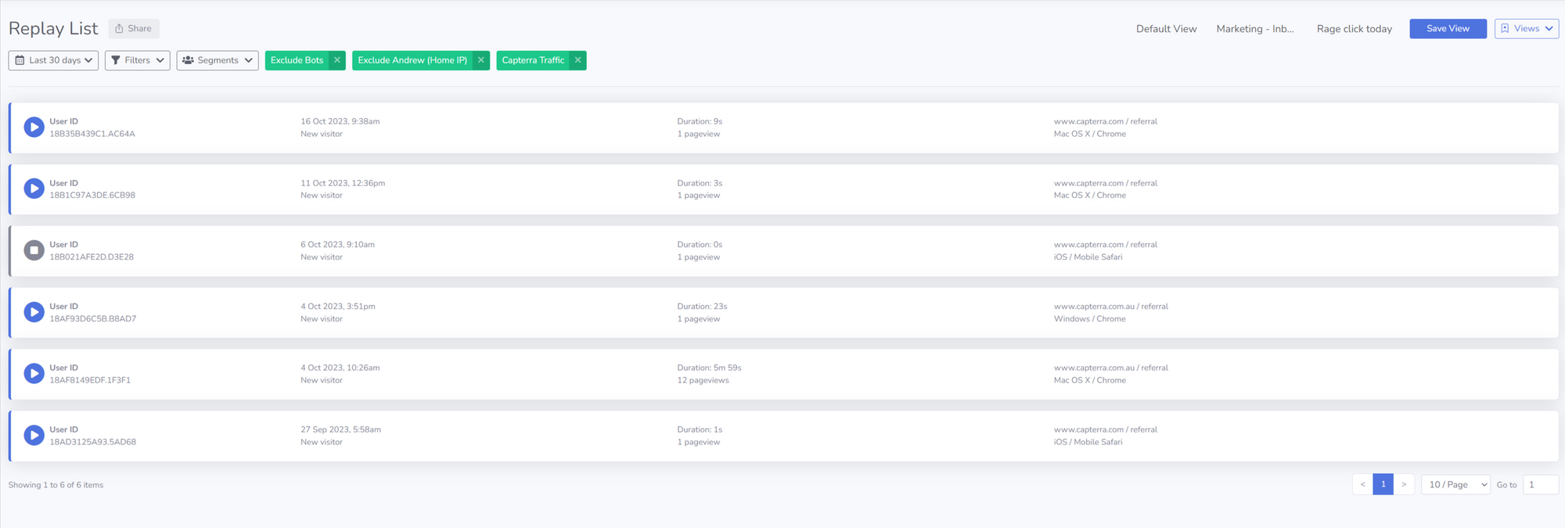The width and height of the screenshot is (1565, 528).
Task: Click the Go to page input field
Action: 1540,485
